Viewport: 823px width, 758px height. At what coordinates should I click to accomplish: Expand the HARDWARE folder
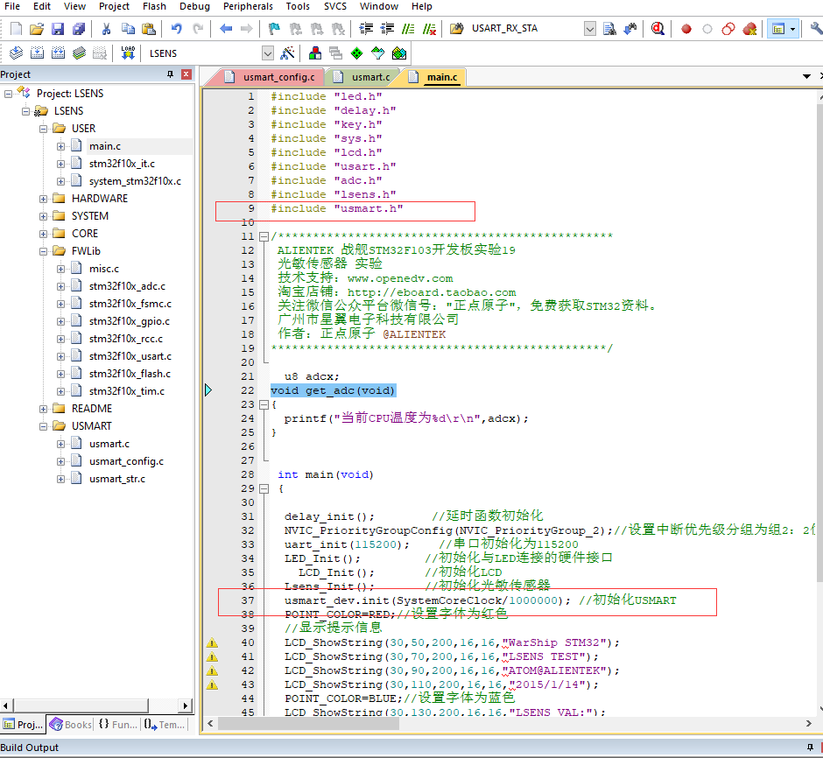[x=44, y=199]
